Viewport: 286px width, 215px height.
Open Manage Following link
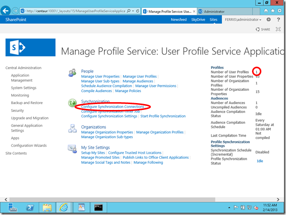[148, 162]
